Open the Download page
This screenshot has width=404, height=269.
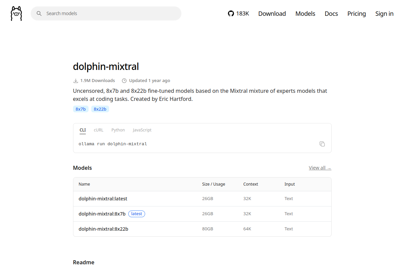click(x=272, y=13)
